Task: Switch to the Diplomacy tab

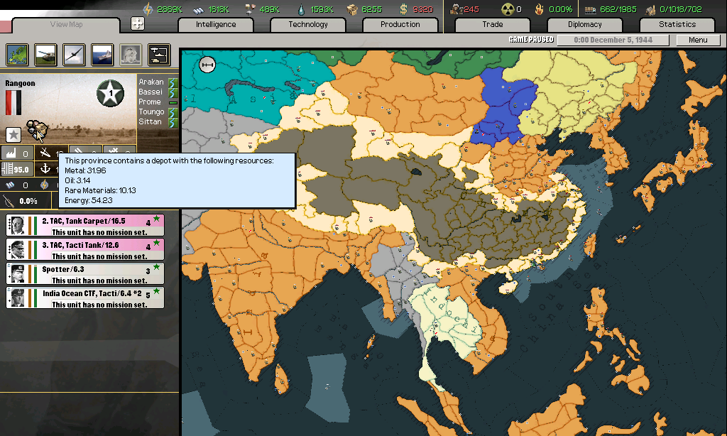Action: click(585, 24)
